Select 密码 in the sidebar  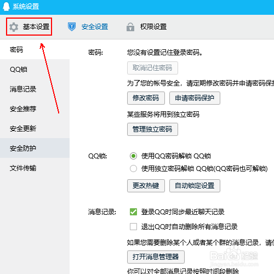click(x=35, y=50)
